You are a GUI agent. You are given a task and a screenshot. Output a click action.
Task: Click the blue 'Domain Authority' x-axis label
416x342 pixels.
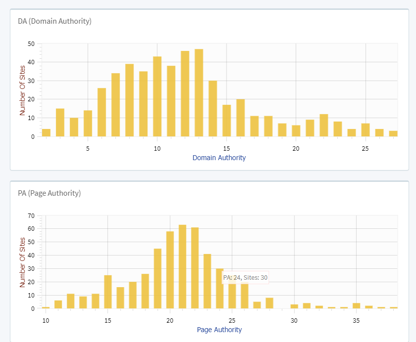coord(219,158)
